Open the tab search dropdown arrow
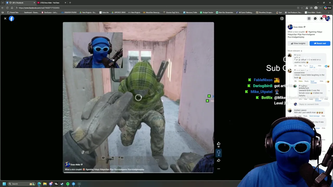This screenshot has height=187, width=333. point(2,3)
